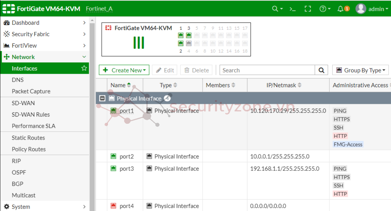391x211 pixels.
Task: Open the Group By Type dropdown
Action: click(361, 70)
